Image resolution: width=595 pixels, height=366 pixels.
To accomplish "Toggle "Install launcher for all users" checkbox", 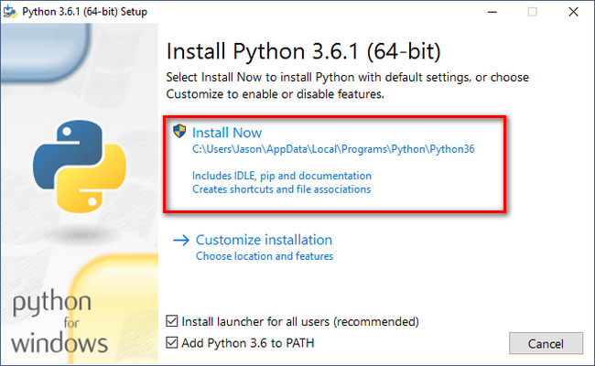I will pos(174,321).
